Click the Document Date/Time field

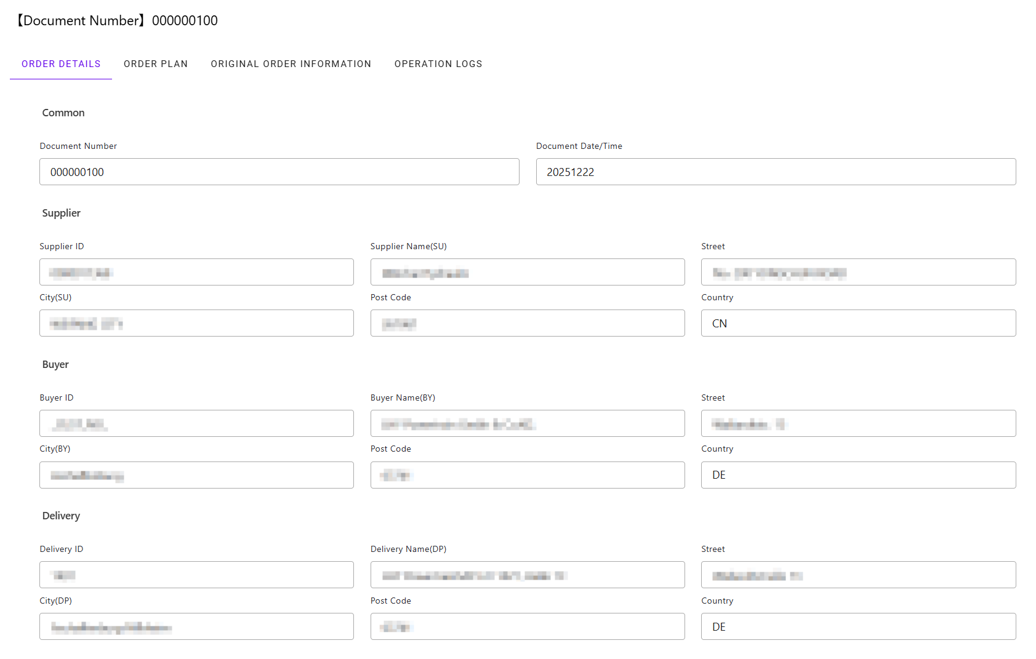click(x=775, y=172)
